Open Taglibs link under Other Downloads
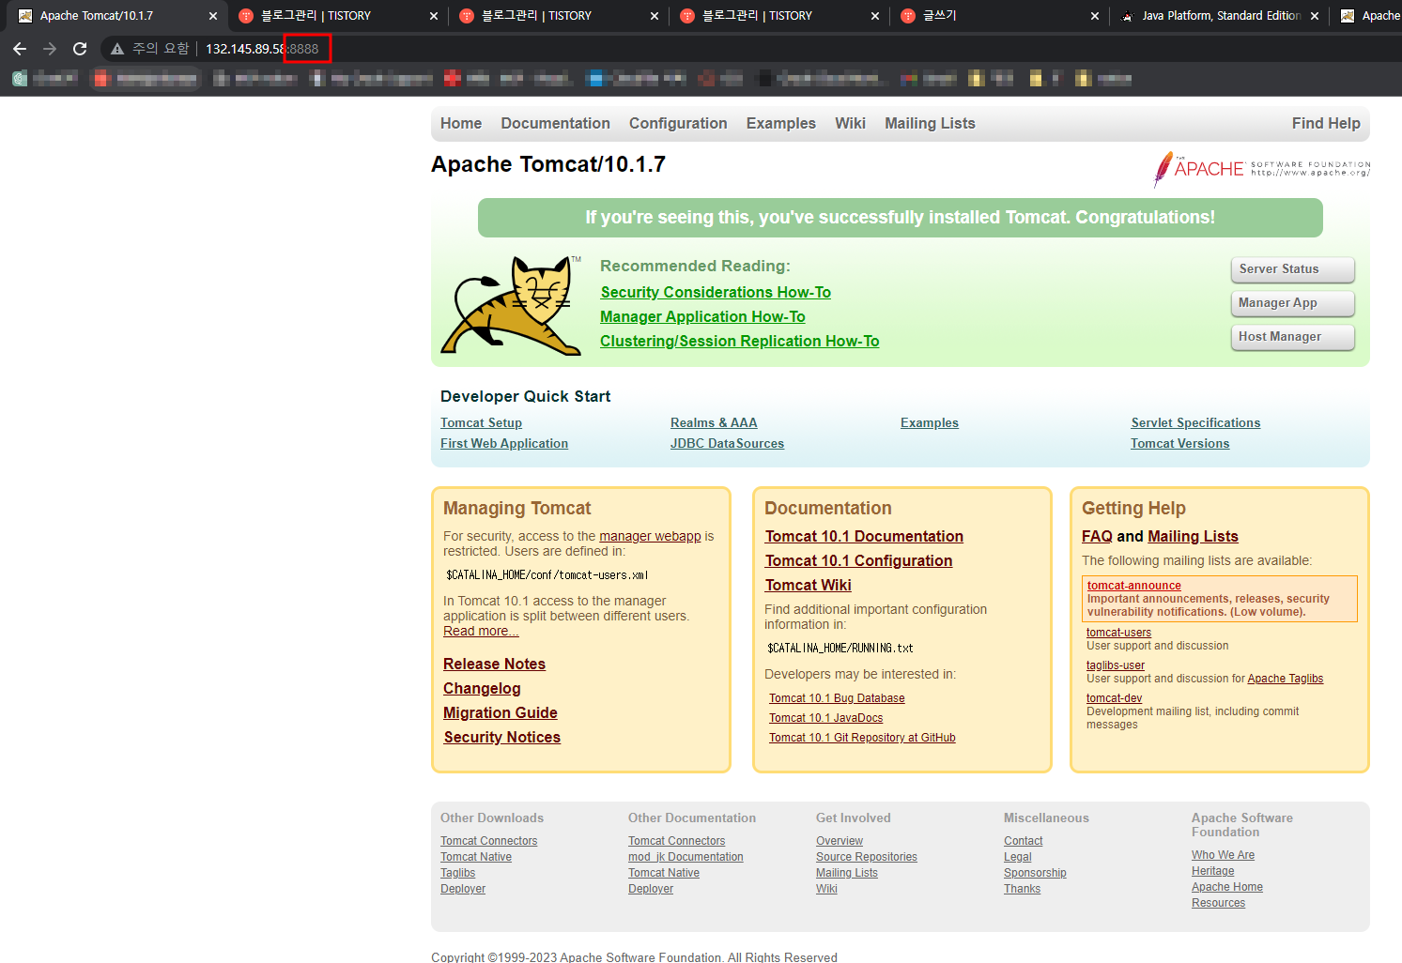The image size is (1402, 963). click(x=457, y=873)
